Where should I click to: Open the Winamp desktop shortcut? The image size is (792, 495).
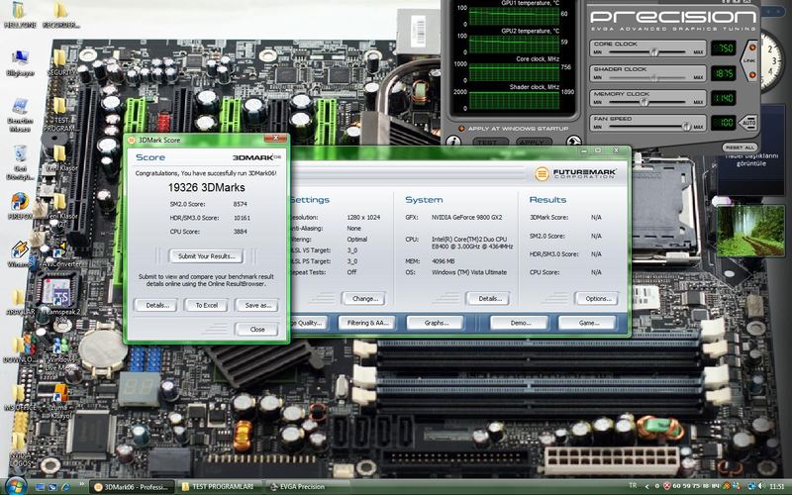[x=20, y=254]
